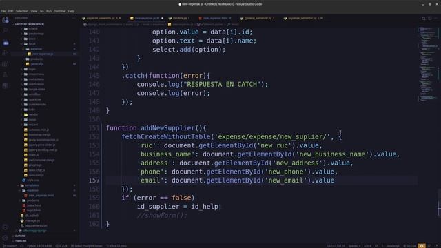Image resolution: width=441 pixels, height=248 pixels.
Task: Open the View menu
Action: 34,11
